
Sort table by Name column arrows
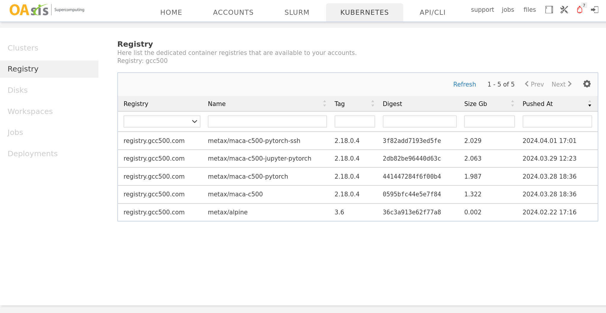(325, 103)
